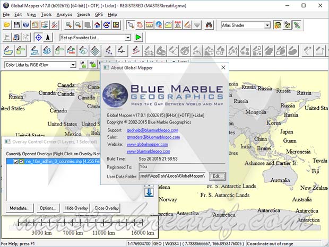Viewport: 329px width, 247px height.
Task: Click the GPS blue target position icon
Action: click(39, 38)
